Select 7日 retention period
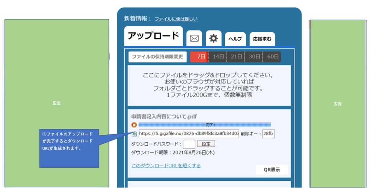 pyautogui.click(x=199, y=57)
